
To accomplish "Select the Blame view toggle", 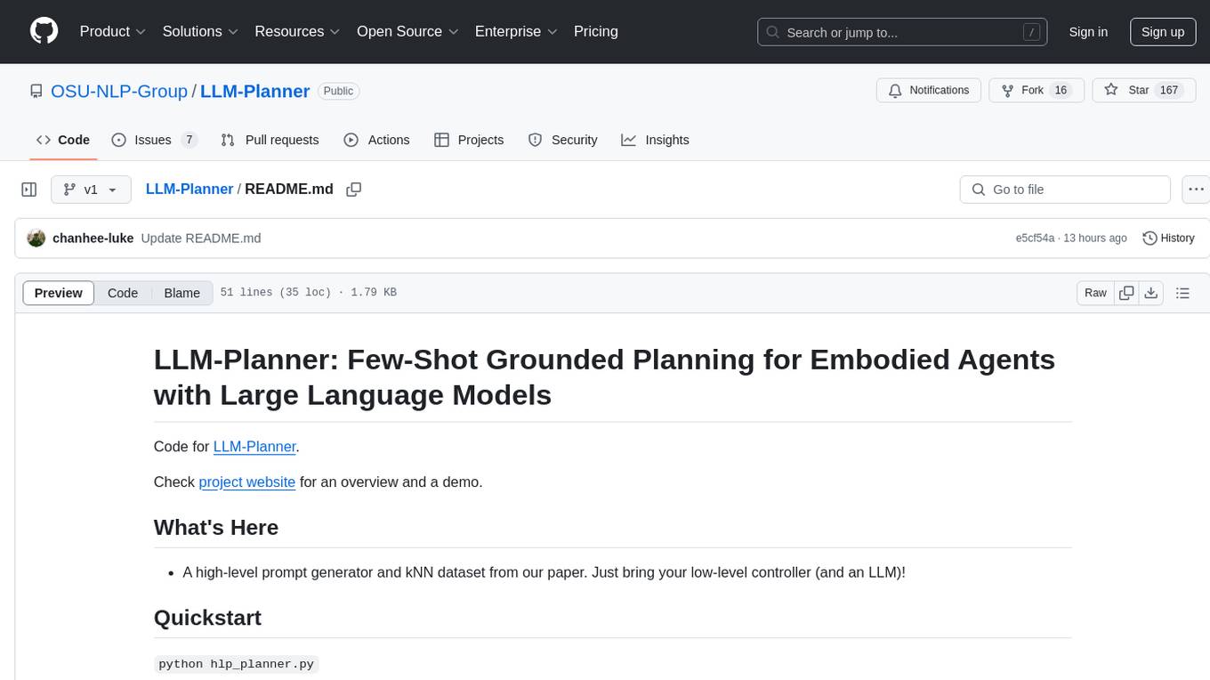I will coord(181,293).
